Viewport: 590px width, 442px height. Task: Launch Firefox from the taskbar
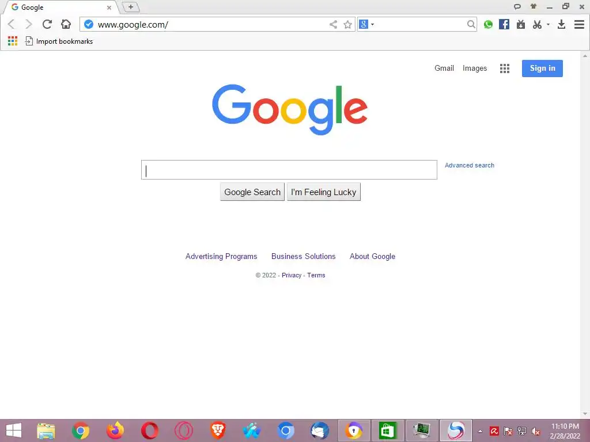(115, 430)
